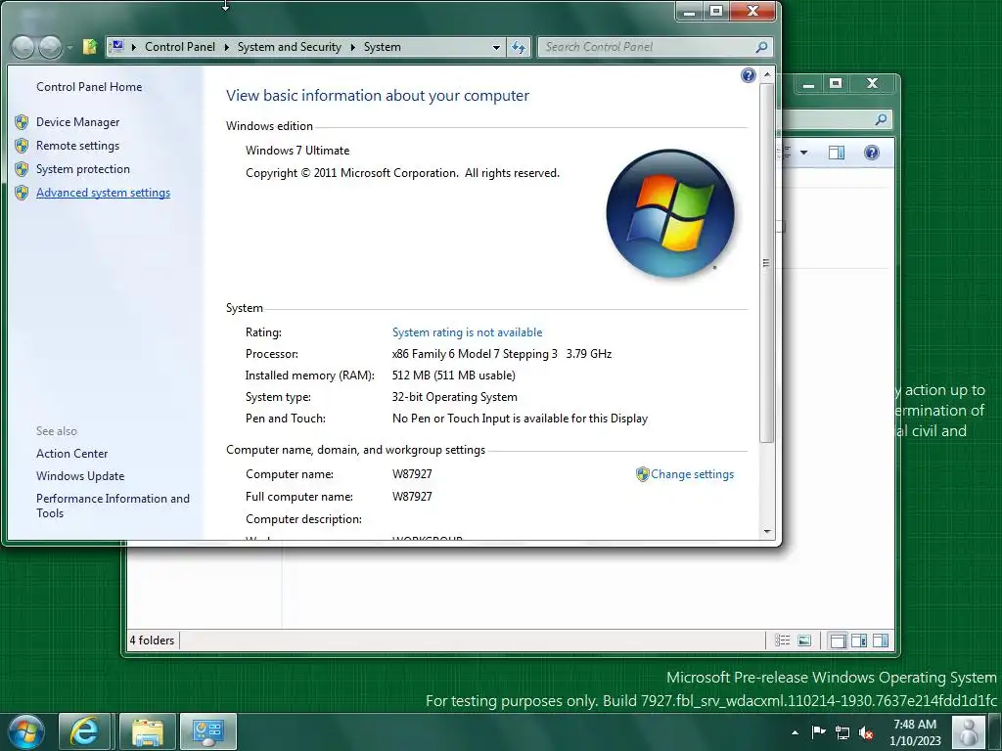Expand arrow after System and Security
The image size is (1002, 751).
[x=352, y=47]
